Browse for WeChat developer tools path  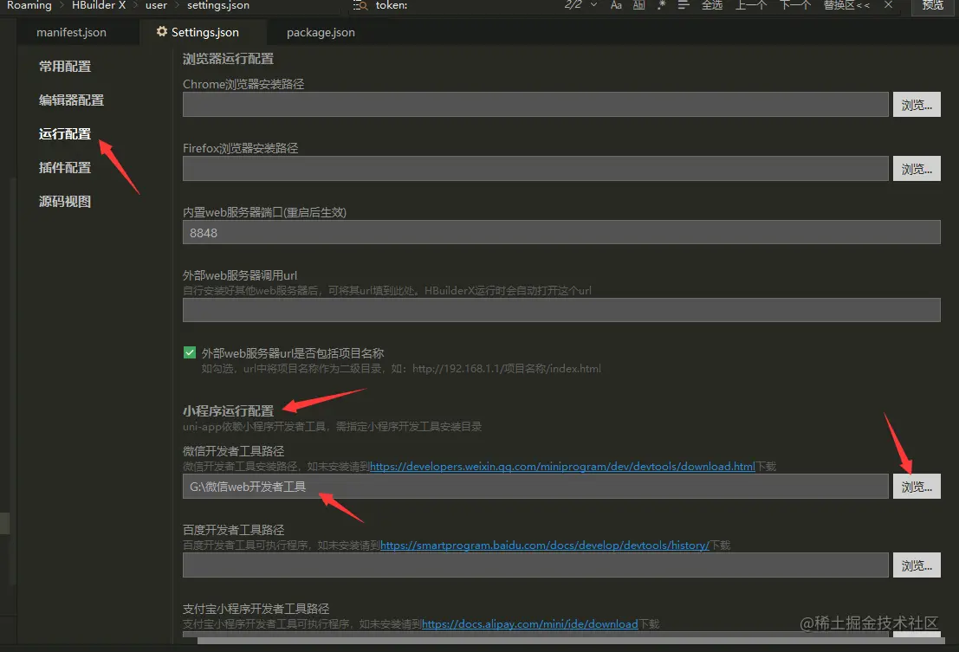click(x=917, y=487)
